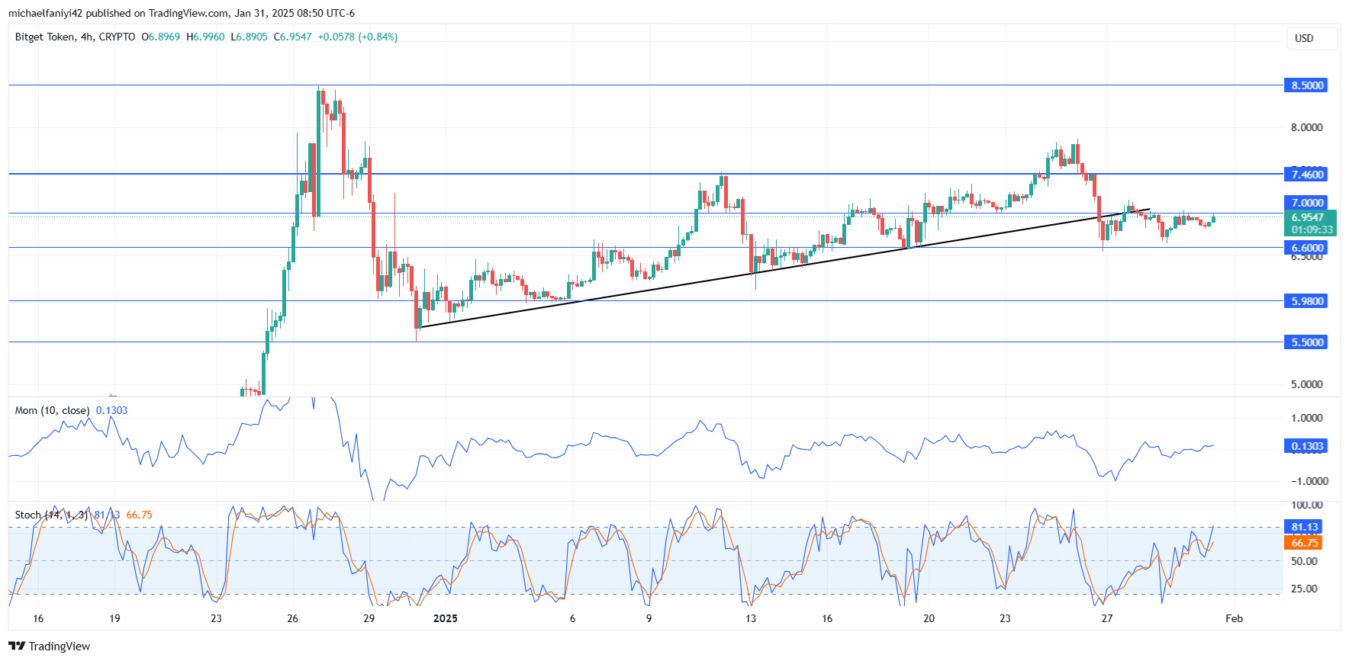Click the USD currency button
1349x661 pixels.
tap(1312, 38)
